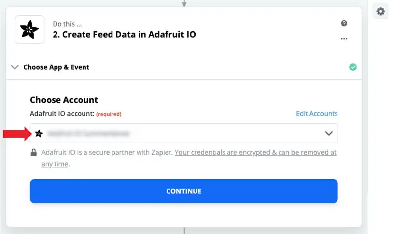Open the Edit Accounts link
Image resolution: width=393 pixels, height=234 pixels.
pyautogui.click(x=316, y=114)
